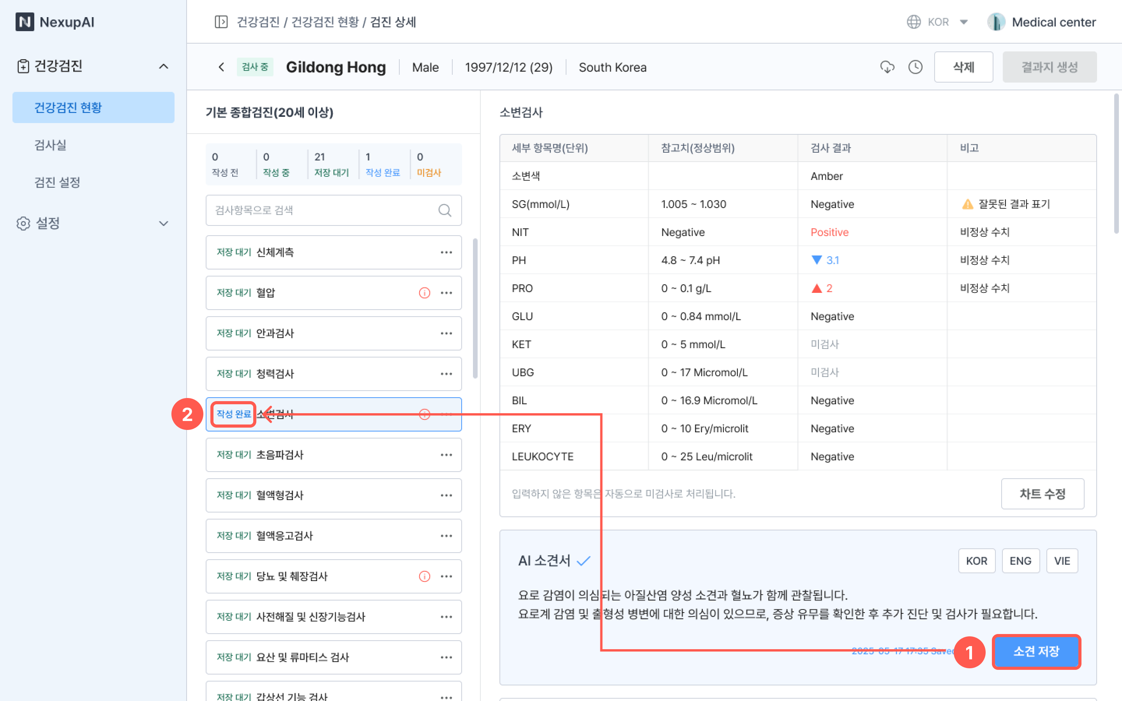Open 검사실 in the sidebar
The image size is (1122, 701).
pyautogui.click(x=50, y=145)
